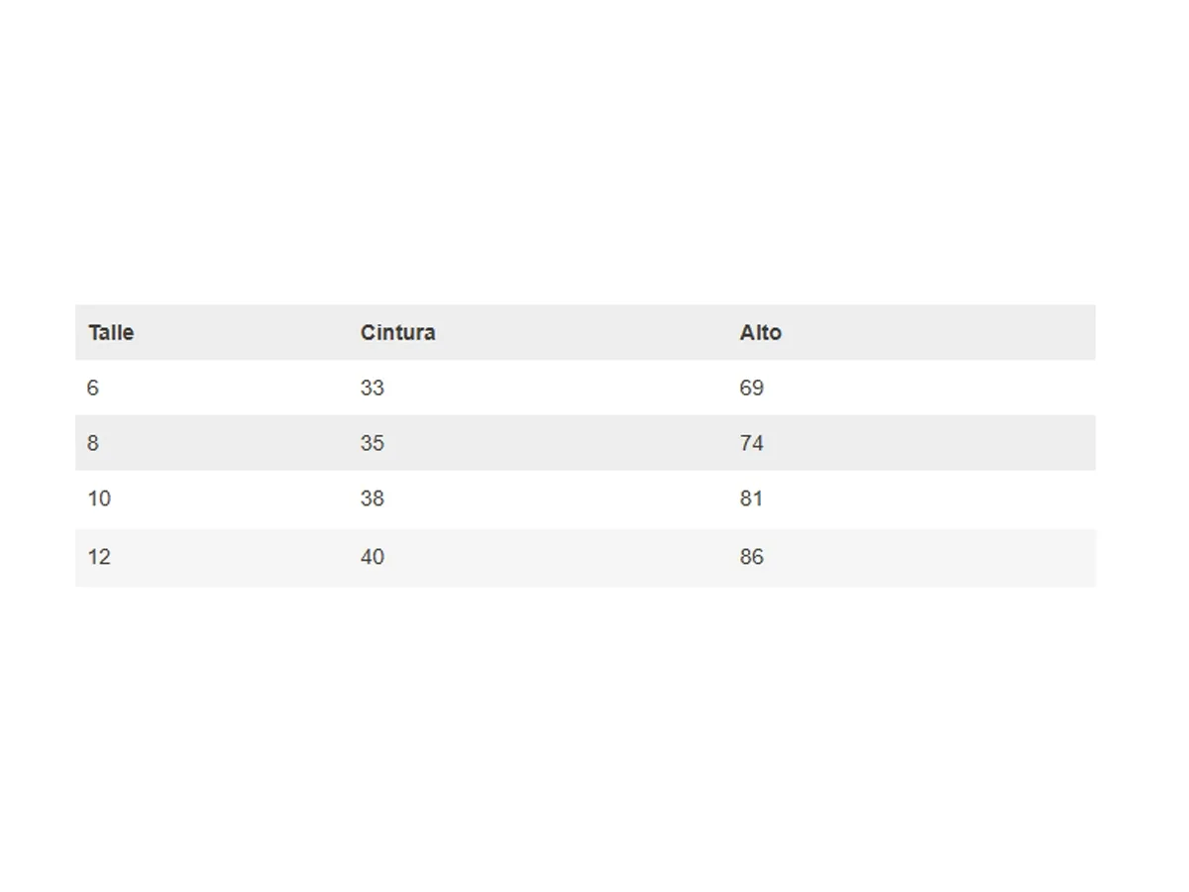
Task: Click the Alto value 74
Action: click(x=751, y=443)
